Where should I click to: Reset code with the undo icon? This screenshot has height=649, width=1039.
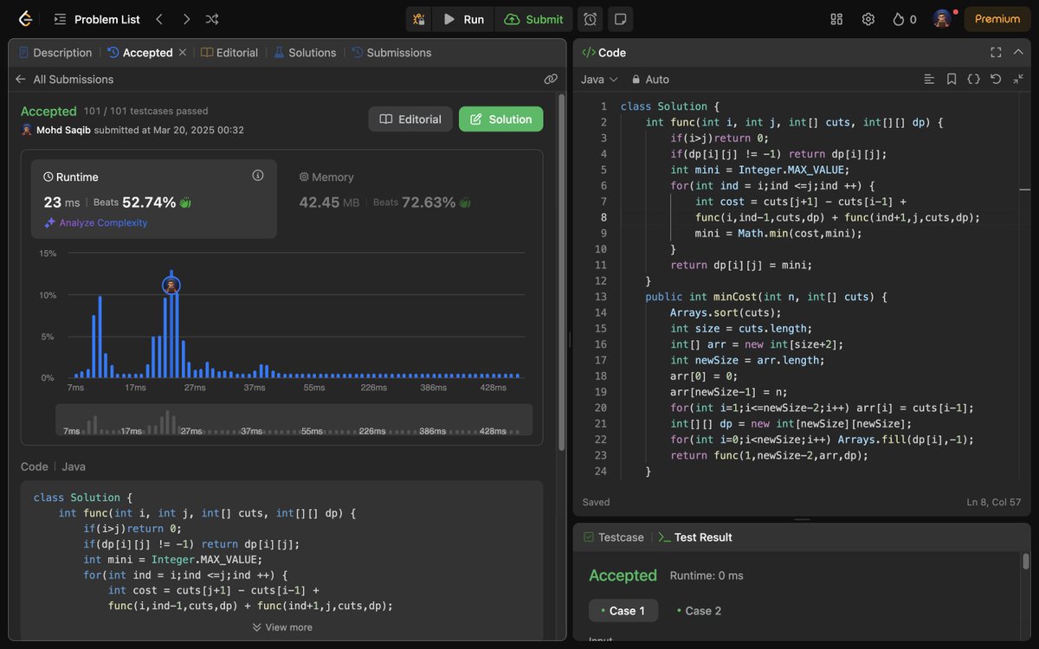click(995, 79)
